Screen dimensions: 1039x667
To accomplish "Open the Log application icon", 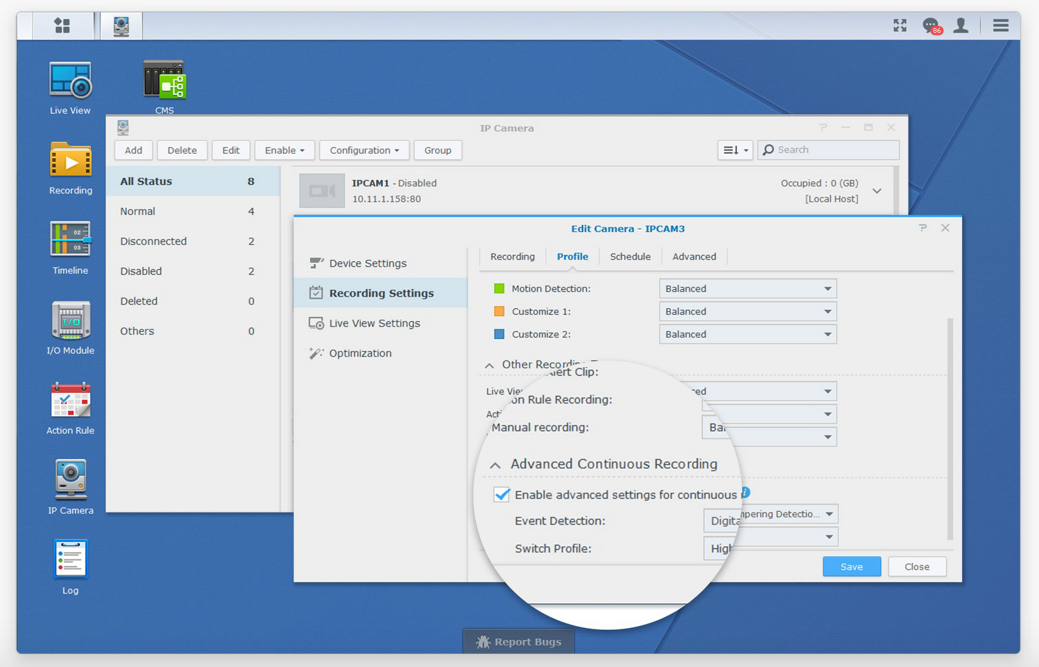I will click(70, 559).
